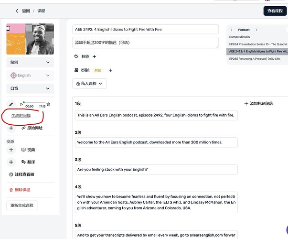Click plus icon beside 原始网址
The image size is (288, 239).
point(11,128)
